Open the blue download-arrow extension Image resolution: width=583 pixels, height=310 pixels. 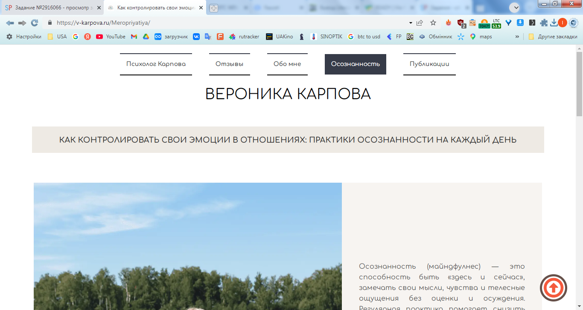pyautogui.click(x=520, y=23)
